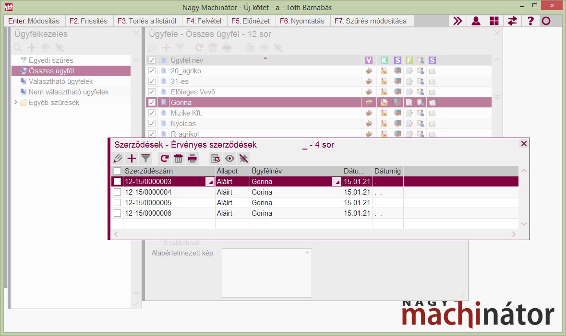
Task: Click F2: Frissítés in the command bar
Action: click(88, 21)
